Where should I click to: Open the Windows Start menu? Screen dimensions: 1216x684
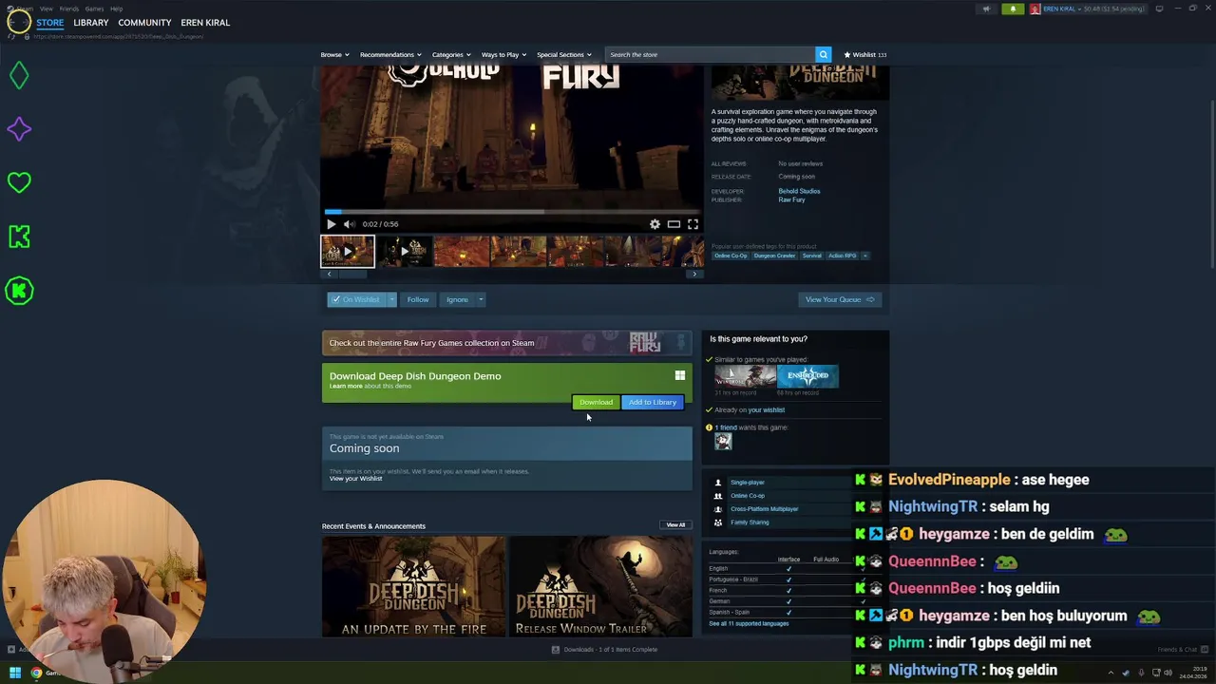point(14,673)
